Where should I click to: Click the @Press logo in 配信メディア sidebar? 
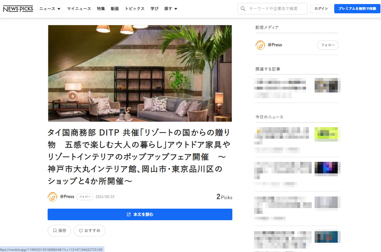click(260, 45)
